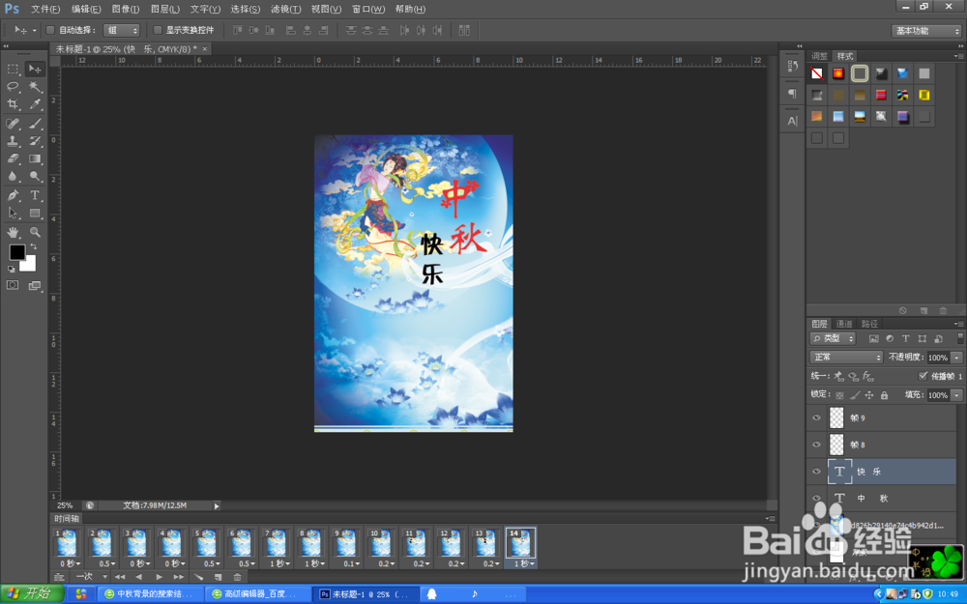
Task: Enable the 显示变换控件 checkbox
Action: pos(158,30)
